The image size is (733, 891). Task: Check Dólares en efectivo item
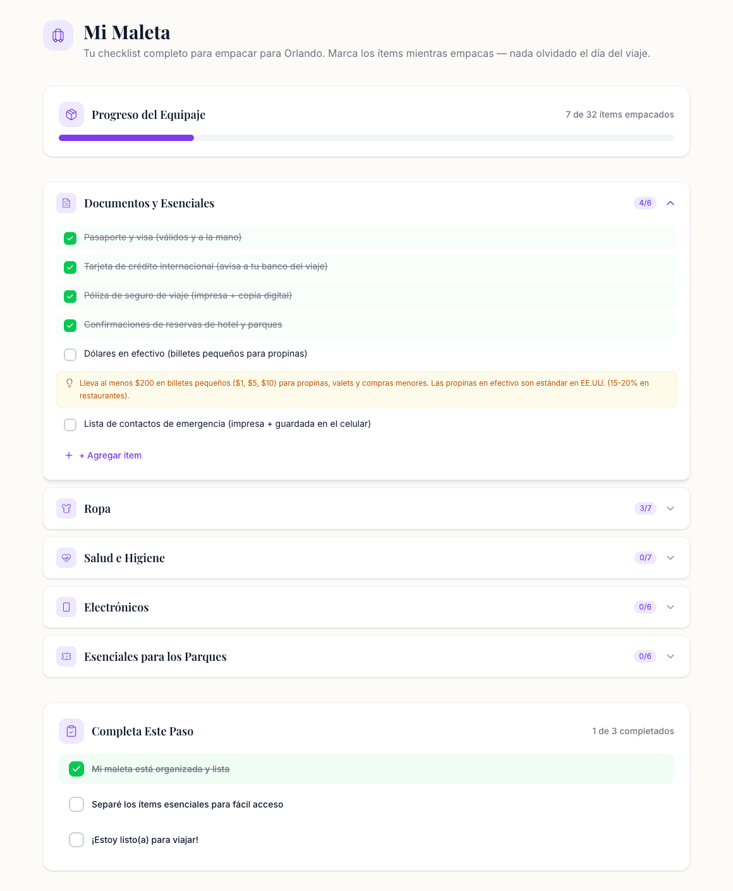(x=70, y=354)
